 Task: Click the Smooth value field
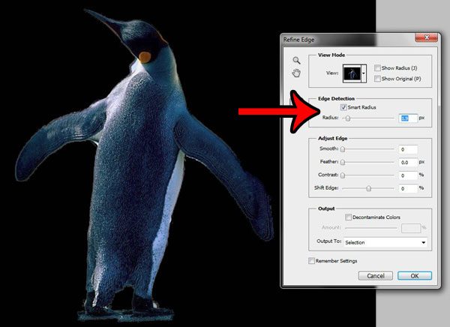409,149
